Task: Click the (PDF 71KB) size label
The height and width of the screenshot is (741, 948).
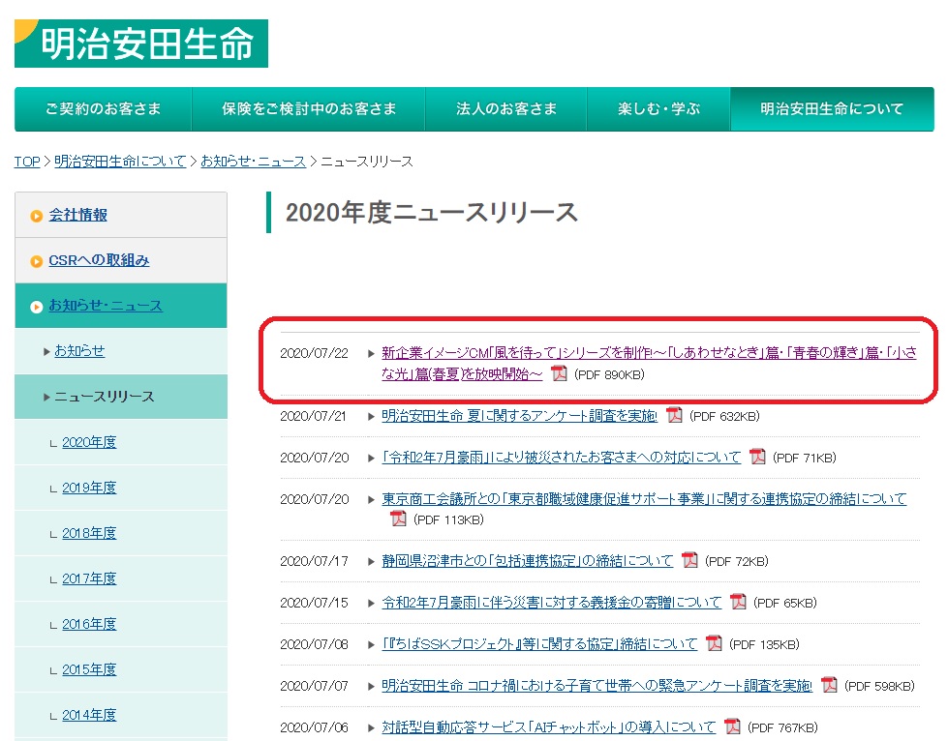Action: coord(804,458)
